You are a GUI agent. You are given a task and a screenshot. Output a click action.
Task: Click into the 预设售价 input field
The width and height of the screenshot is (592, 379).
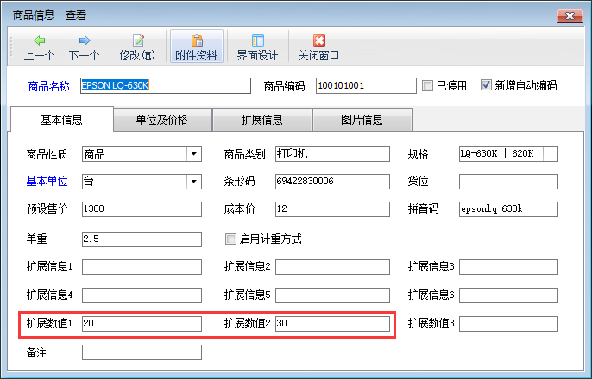[x=141, y=209]
